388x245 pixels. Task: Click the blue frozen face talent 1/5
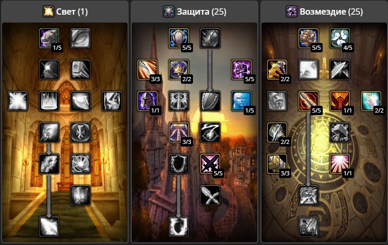tap(242, 101)
